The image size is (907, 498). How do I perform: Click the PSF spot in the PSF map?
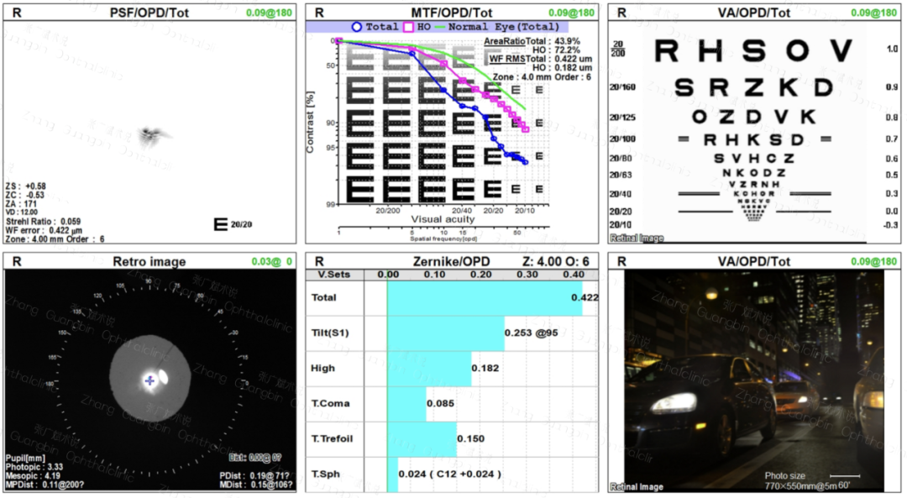153,133
